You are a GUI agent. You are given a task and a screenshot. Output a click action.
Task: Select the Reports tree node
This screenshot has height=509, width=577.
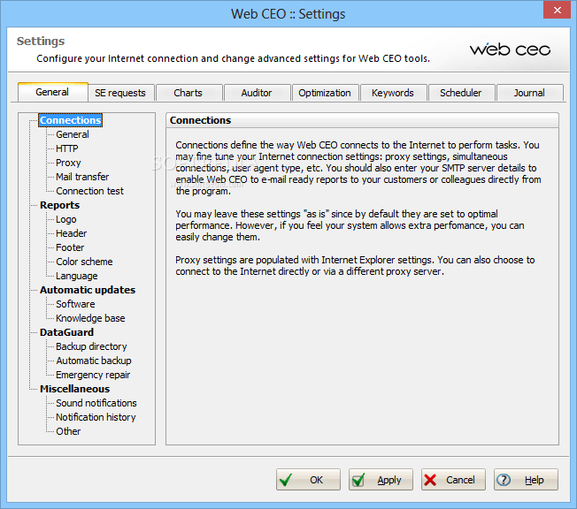click(x=59, y=205)
